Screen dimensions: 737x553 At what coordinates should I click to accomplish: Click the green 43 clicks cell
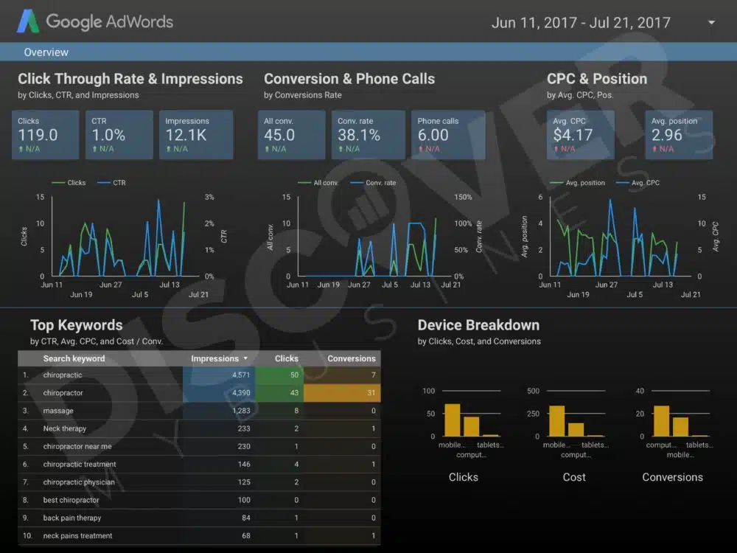point(279,393)
